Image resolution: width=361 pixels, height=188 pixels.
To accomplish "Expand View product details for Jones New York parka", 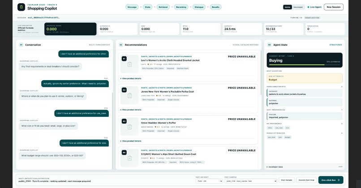I will [x=131, y=110].
